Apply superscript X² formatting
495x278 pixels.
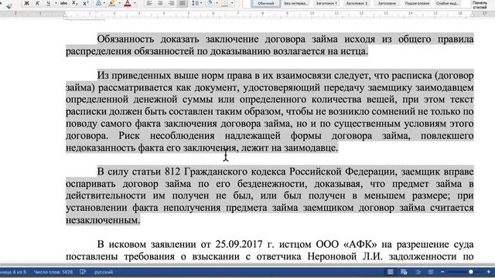point(86,3)
